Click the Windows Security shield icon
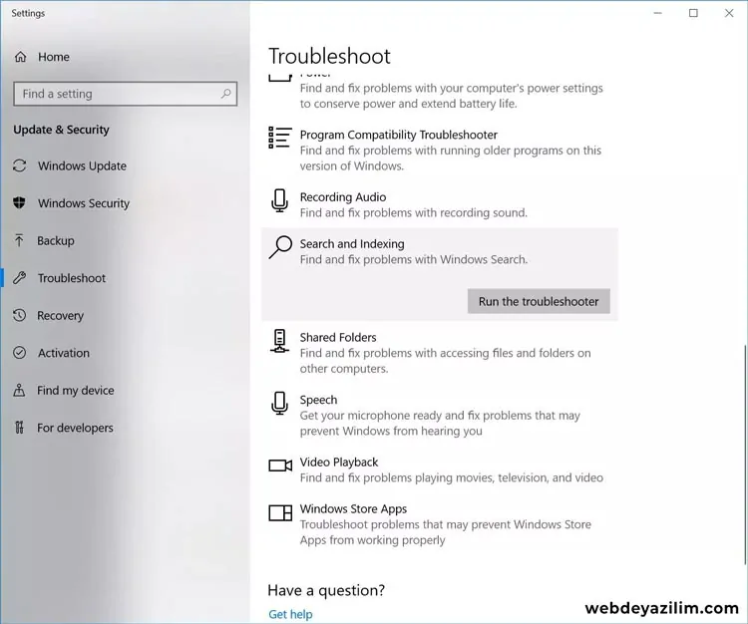This screenshot has width=748, height=624. (x=19, y=202)
